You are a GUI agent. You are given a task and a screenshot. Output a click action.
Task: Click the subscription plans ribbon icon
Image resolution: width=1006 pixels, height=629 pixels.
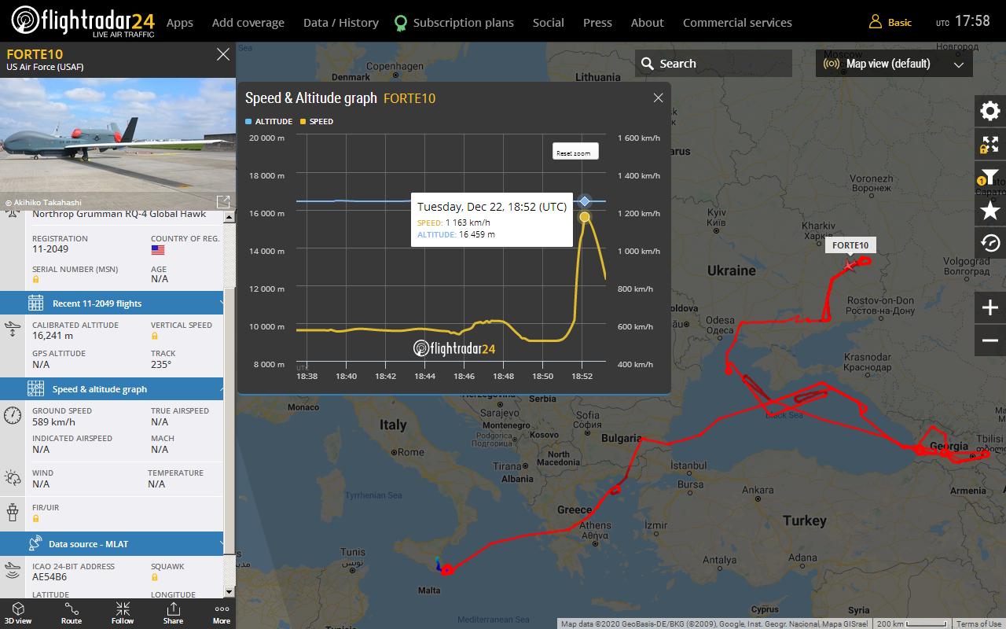point(401,23)
